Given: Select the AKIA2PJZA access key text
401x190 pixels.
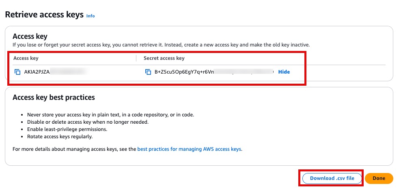Looking at the screenshot, I should [x=37, y=72].
